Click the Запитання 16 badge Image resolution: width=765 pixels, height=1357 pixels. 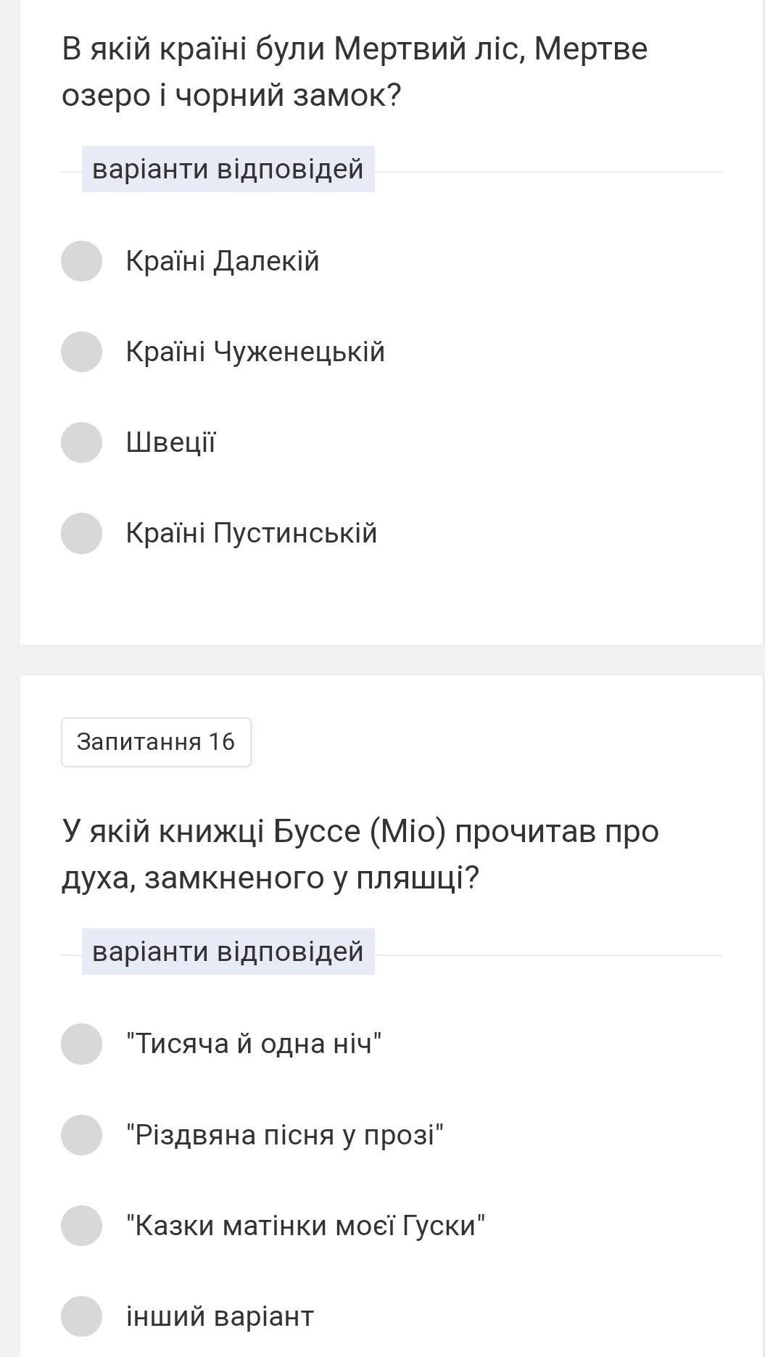[156, 742]
